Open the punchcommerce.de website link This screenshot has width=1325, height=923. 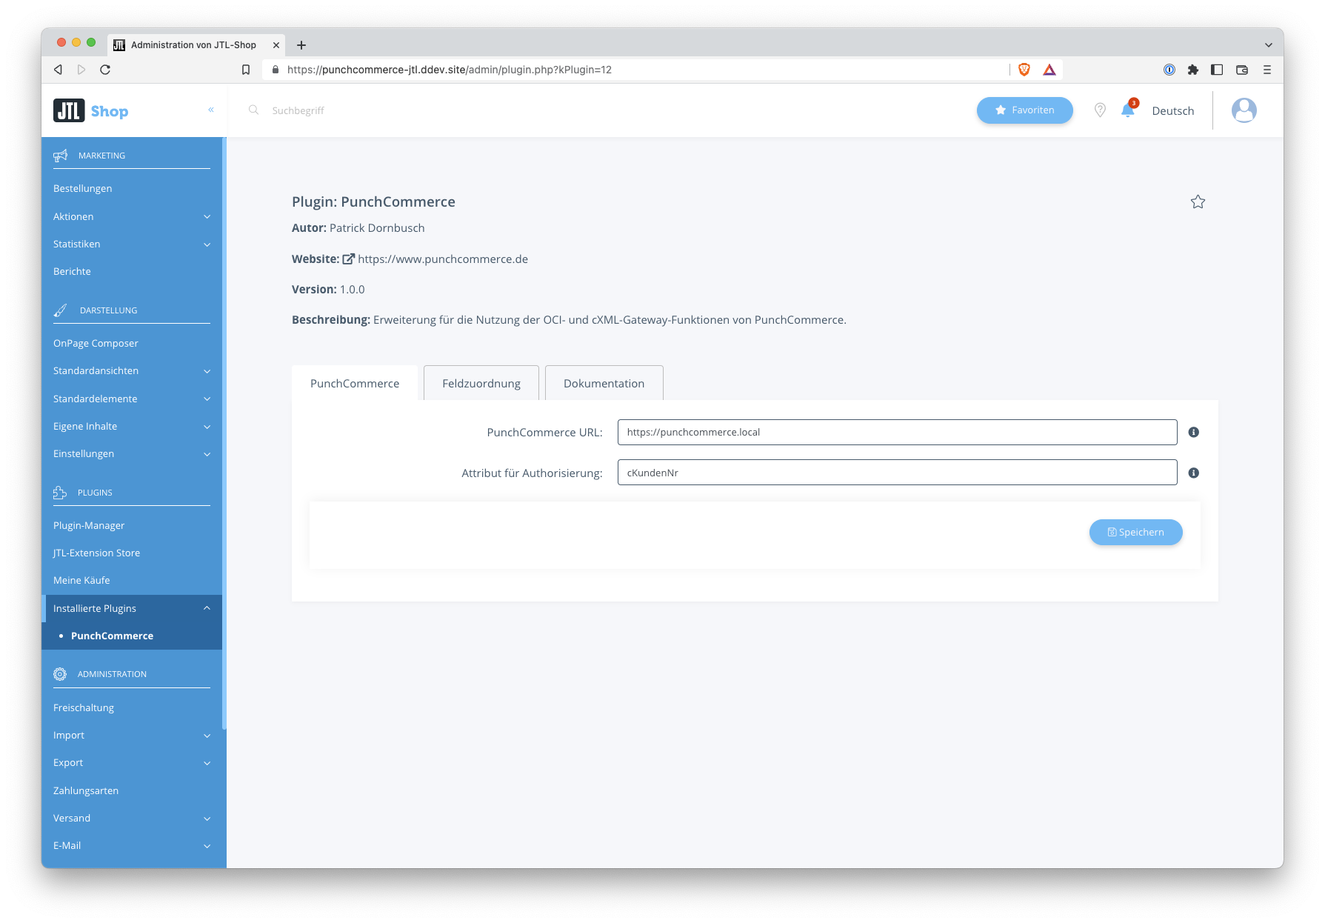click(443, 259)
